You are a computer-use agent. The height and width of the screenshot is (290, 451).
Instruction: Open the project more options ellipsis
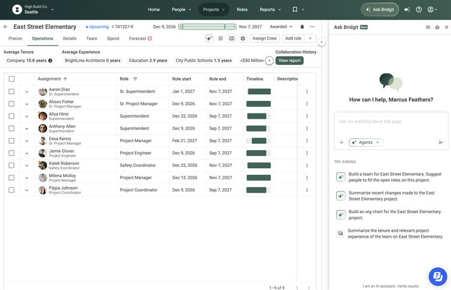point(312,26)
